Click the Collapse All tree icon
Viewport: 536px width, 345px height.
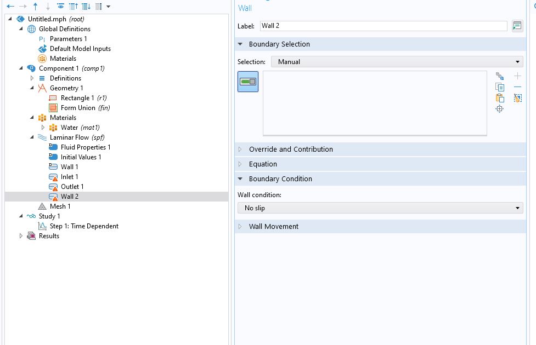point(73,7)
